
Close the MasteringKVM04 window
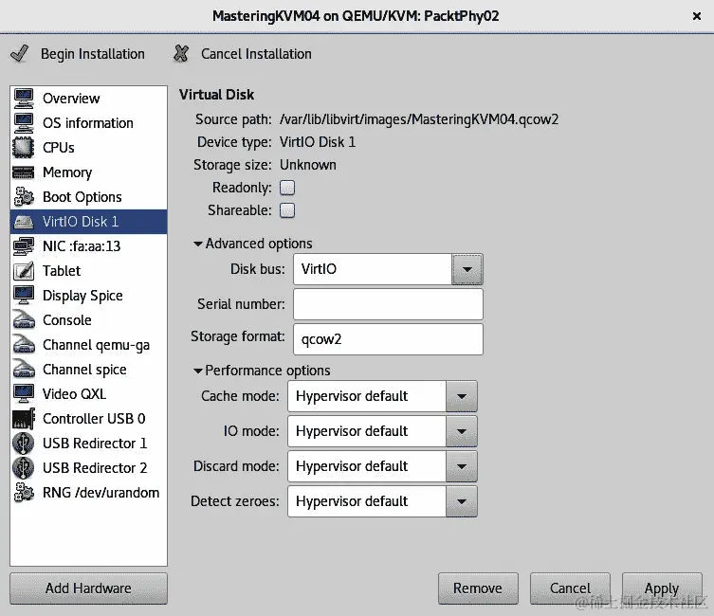coord(697,16)
